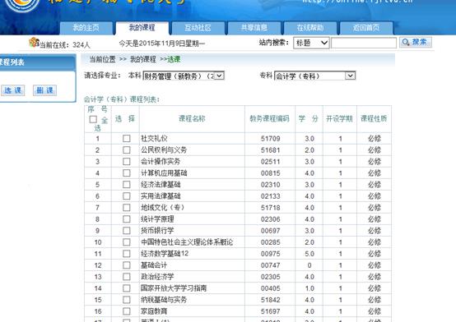Click course code 00975
Image resolution: width=456 pixels, height=322 pixels.
[271, 254]
